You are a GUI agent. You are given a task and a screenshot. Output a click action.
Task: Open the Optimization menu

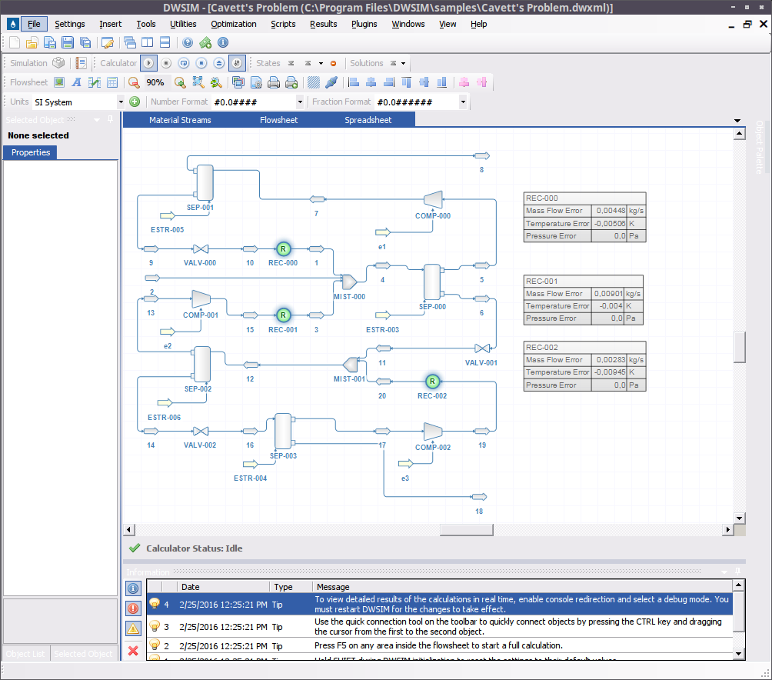[x=234, y=24]
